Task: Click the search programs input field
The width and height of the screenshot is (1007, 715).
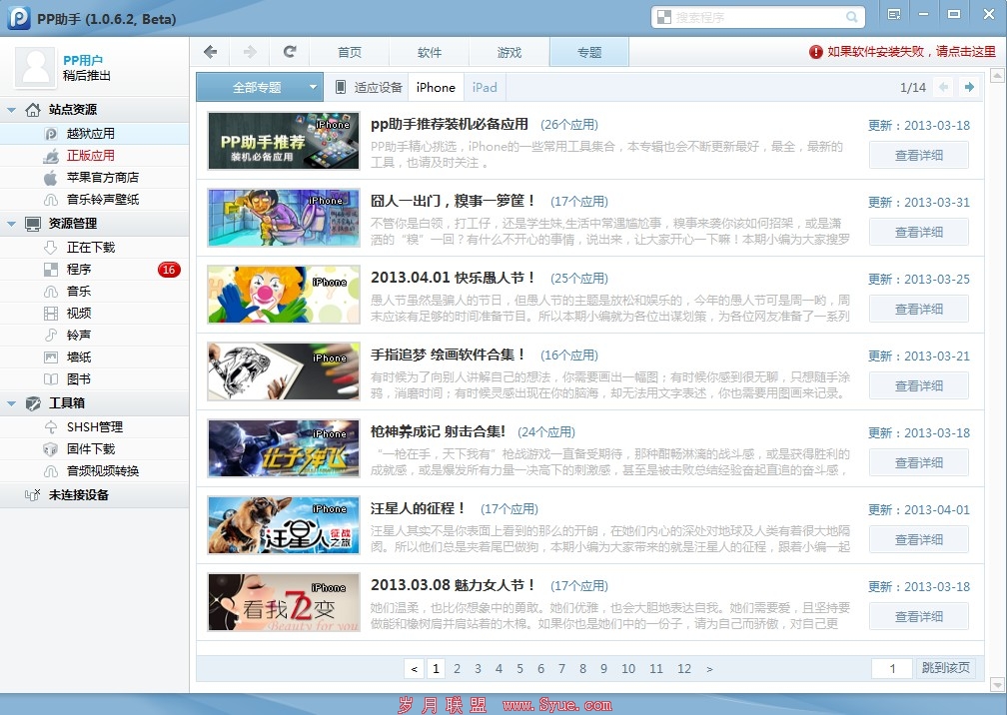Action: pos(758,17)
